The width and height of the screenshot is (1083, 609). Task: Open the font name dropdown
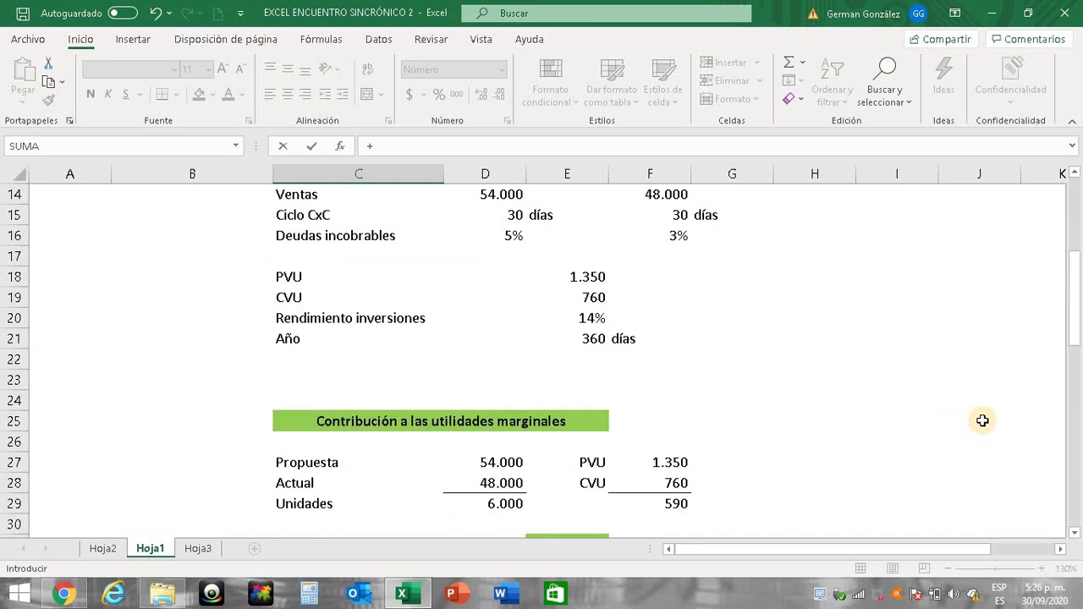[174, 69]
